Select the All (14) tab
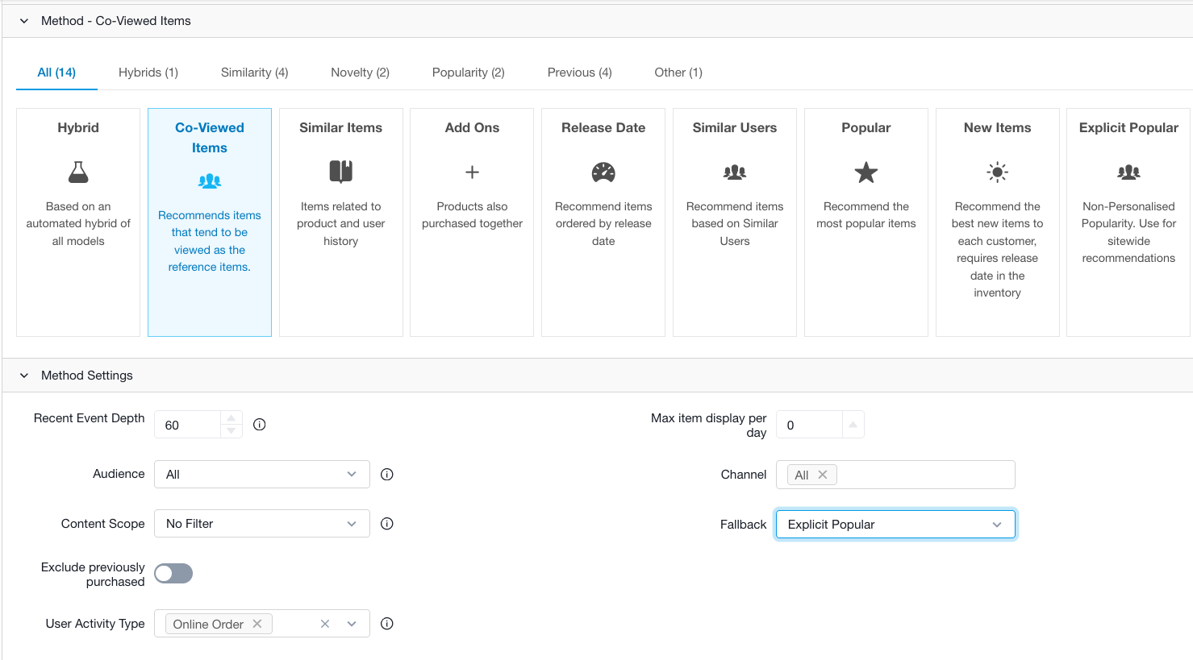Image resolution: width=1193 pixels, height=660 pixels. click(56, 73)
